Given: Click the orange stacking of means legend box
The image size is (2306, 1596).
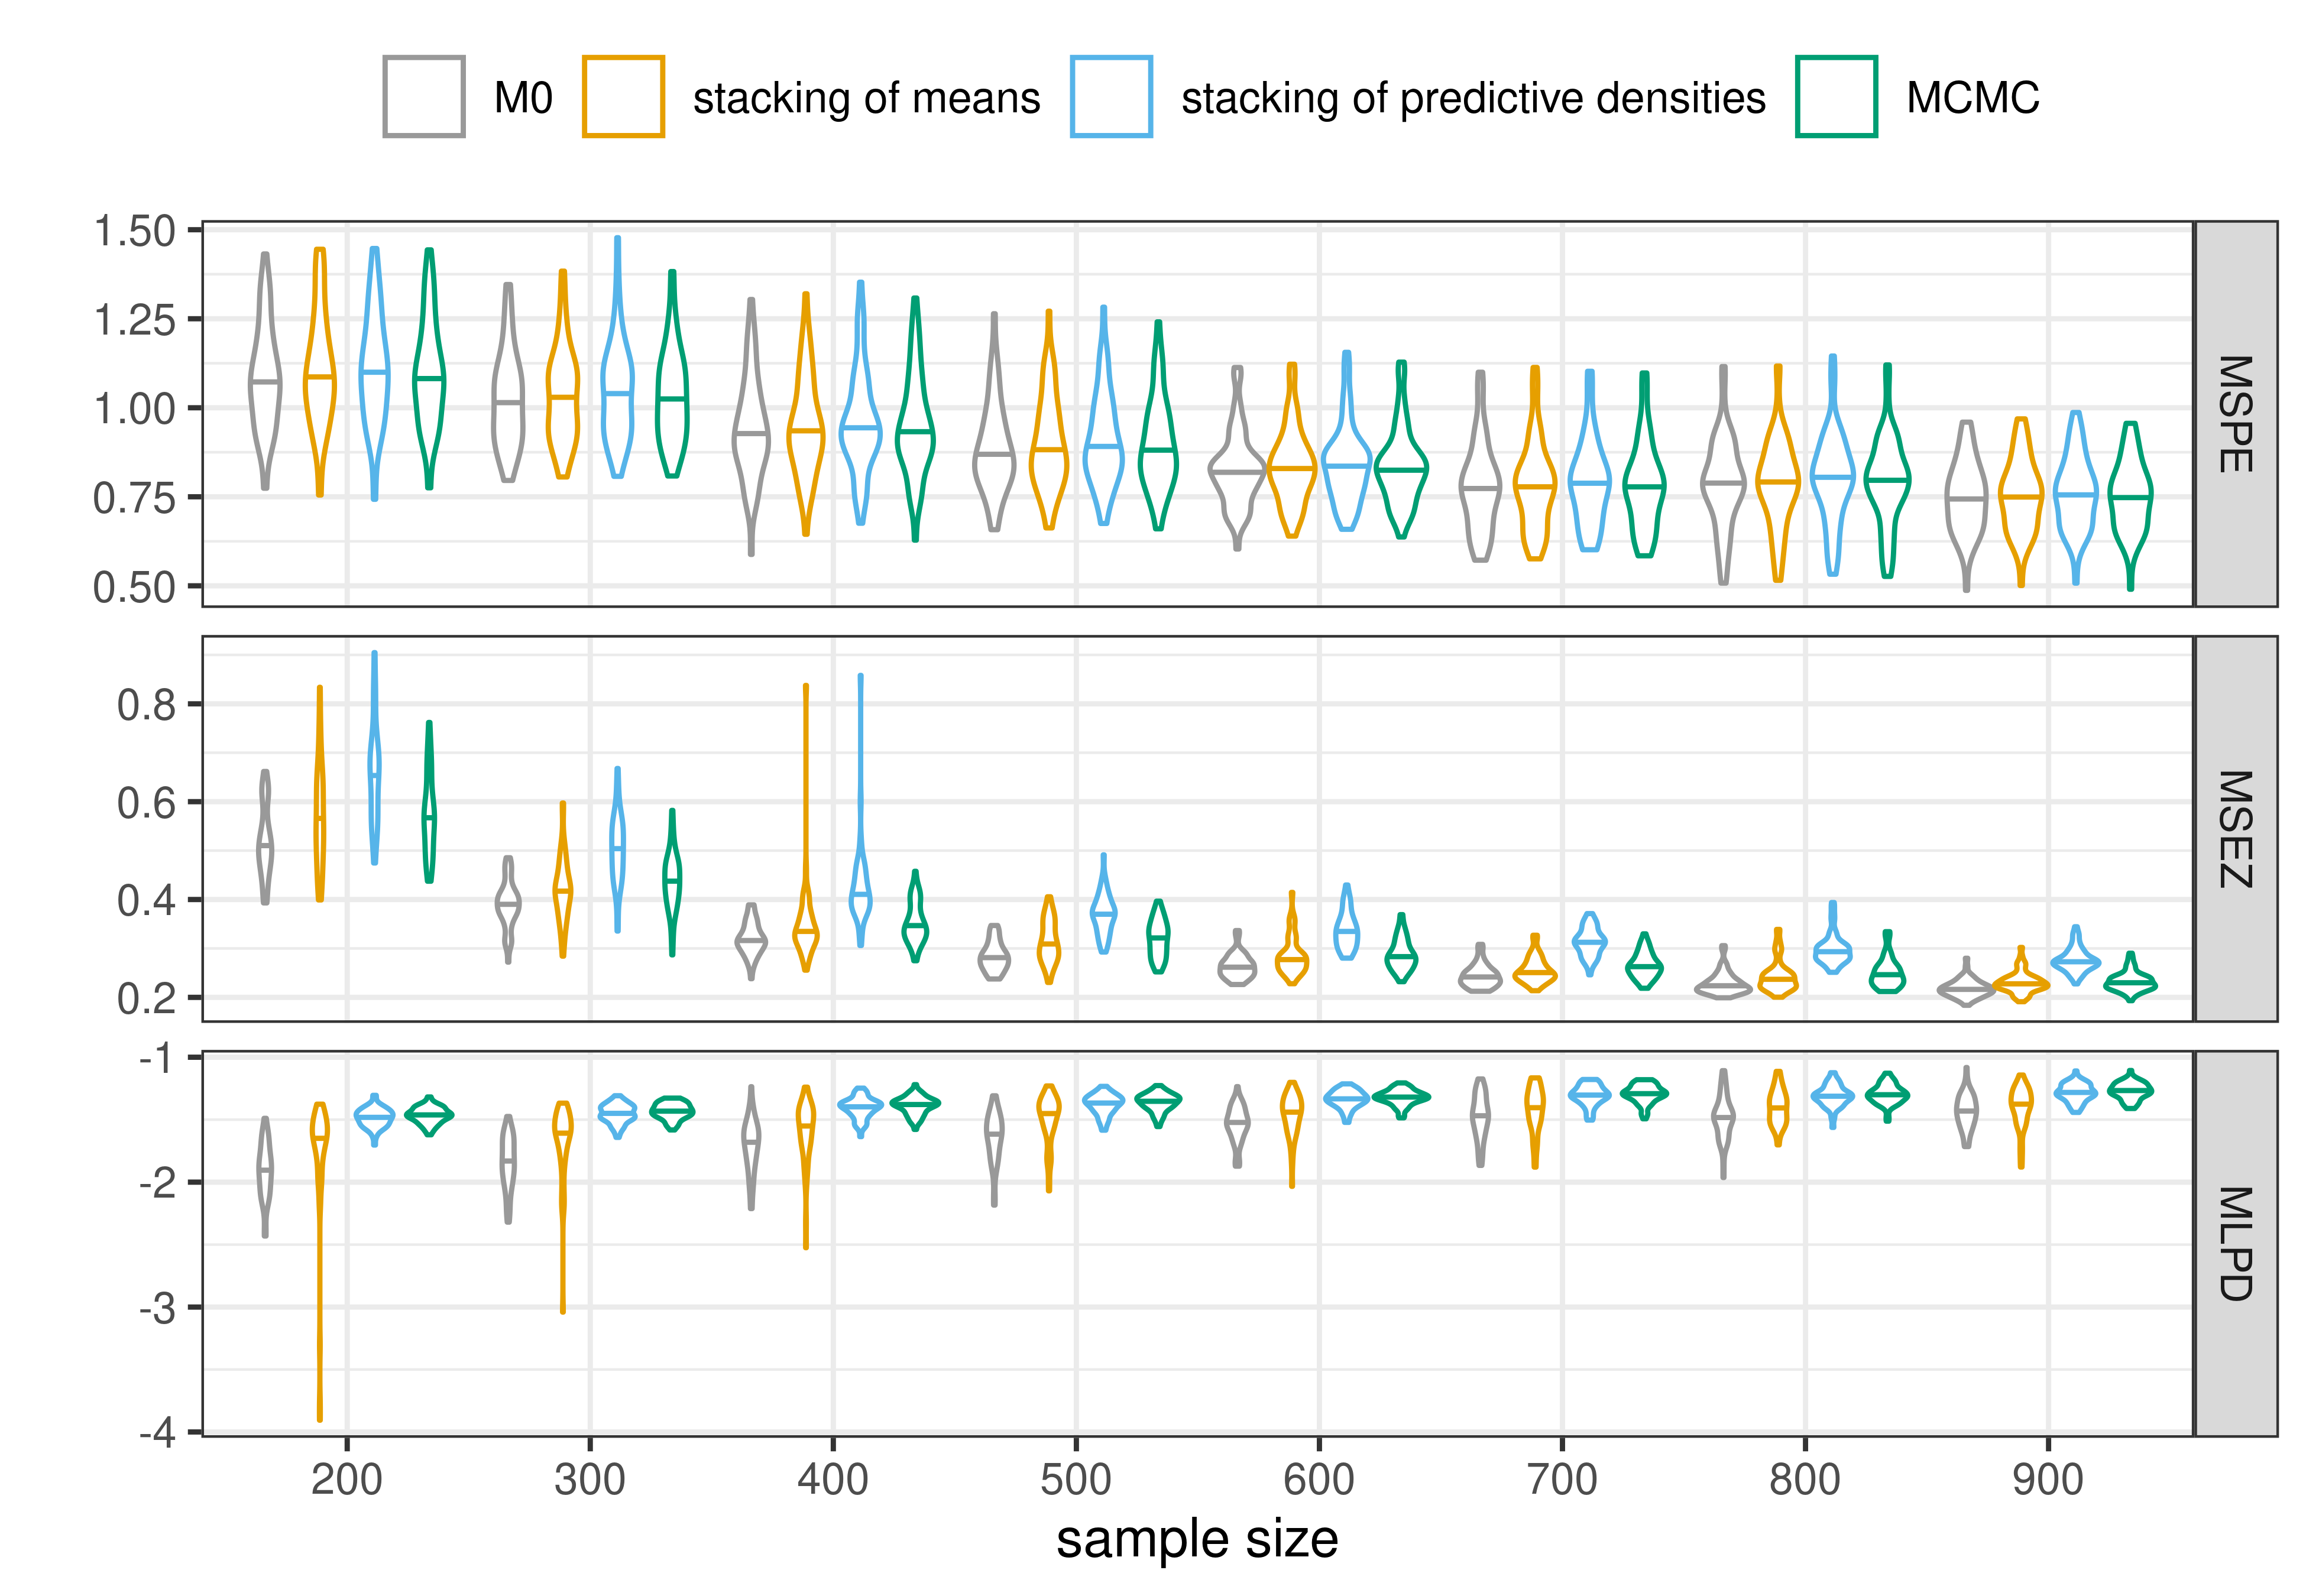Looking at the screenshot, I should 623,97.
